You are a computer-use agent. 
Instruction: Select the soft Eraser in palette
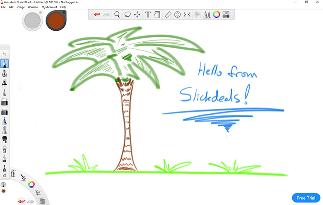click(x=4, y=102)
